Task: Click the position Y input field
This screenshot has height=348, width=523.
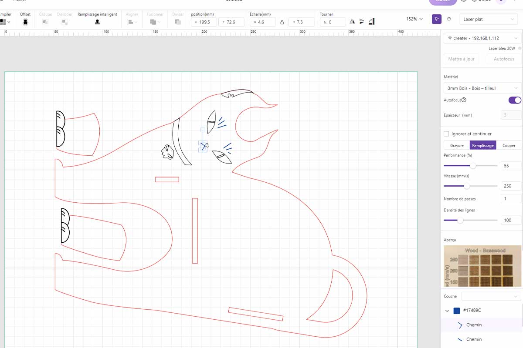Action: tap(232, 22)
